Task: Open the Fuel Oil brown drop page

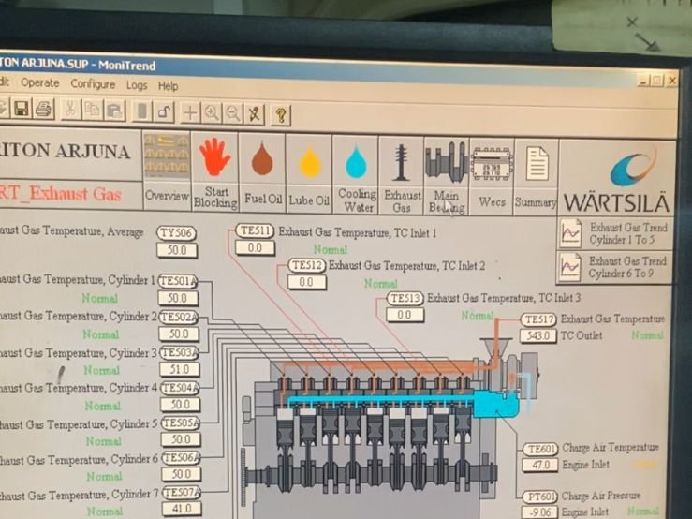Action: [262, 172]
